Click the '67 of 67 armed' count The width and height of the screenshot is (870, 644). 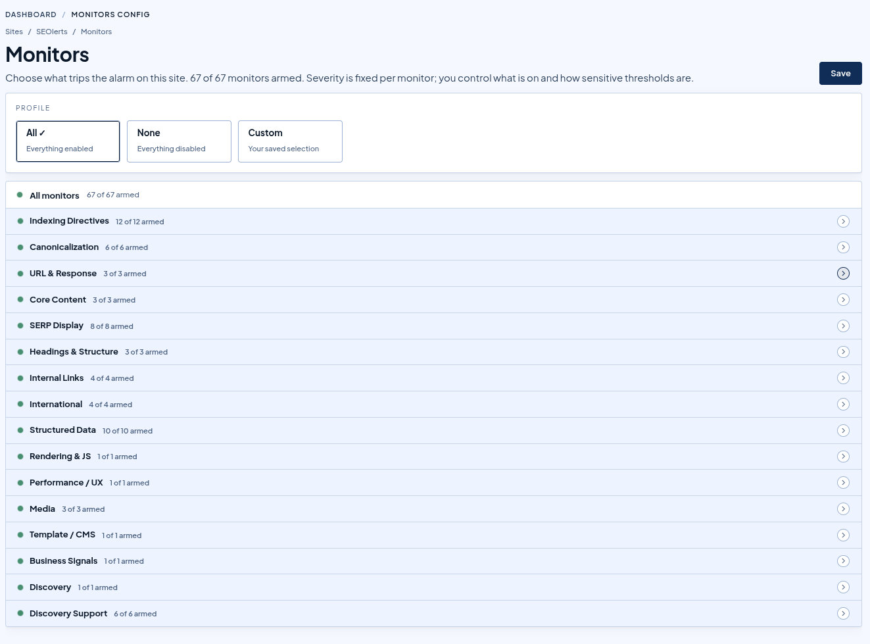pyautogui.click(x=113, y=195)
